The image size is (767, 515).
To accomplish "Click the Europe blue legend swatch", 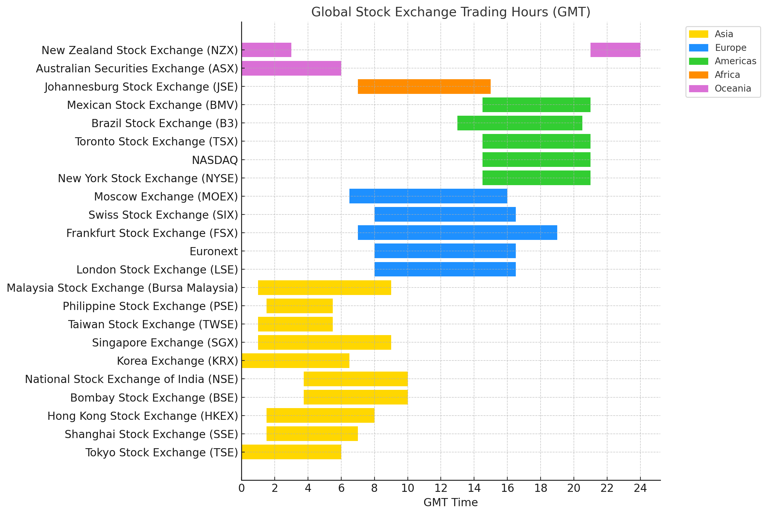I will [698, 48].
